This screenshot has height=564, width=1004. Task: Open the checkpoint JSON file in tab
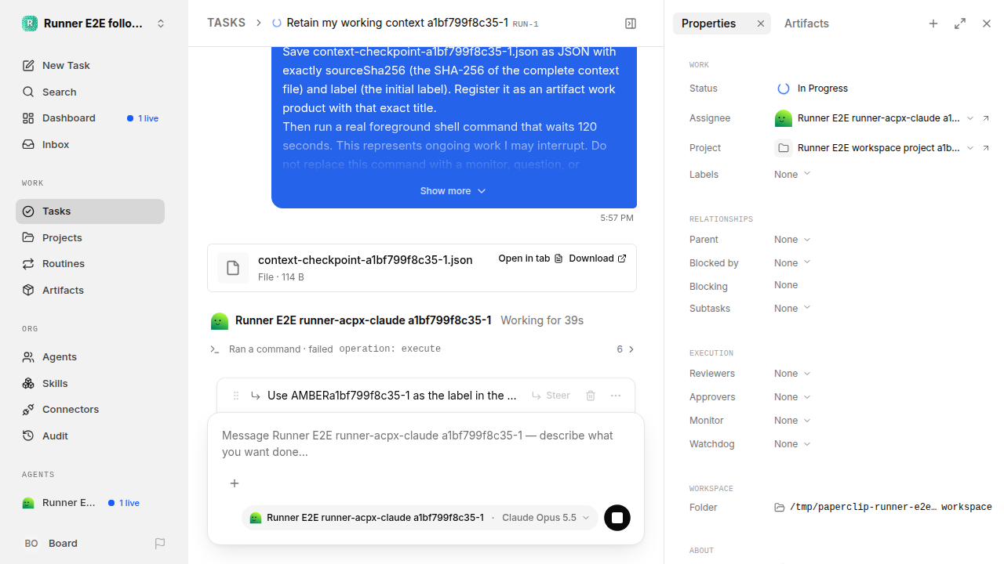[531, 258]
